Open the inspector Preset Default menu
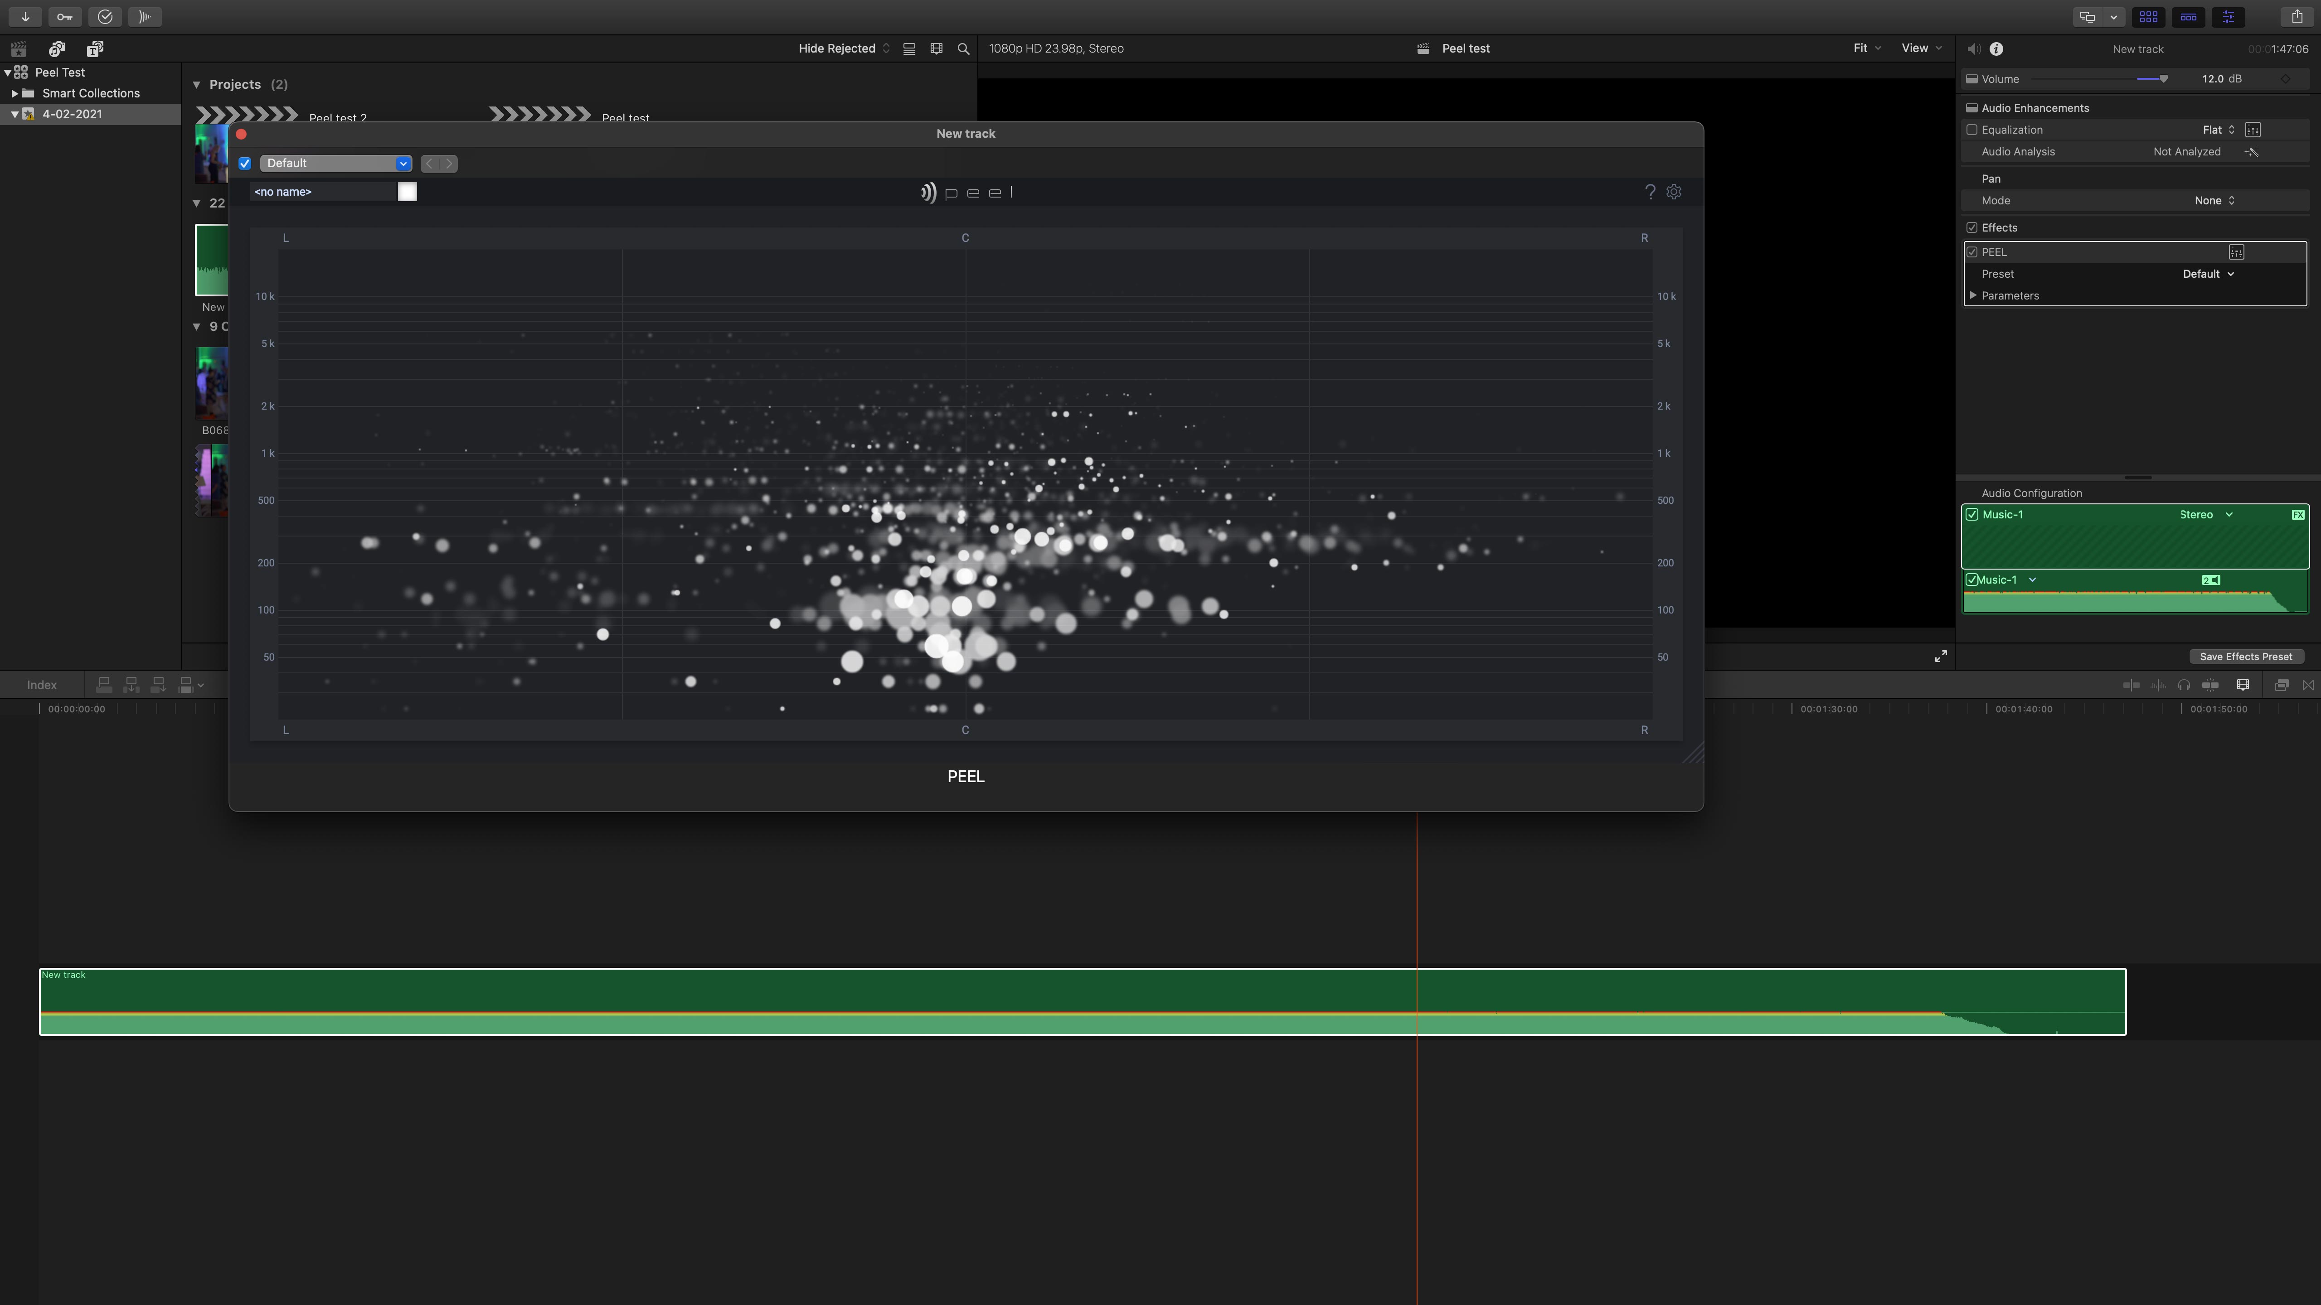Image resolution: width=2321 pixels, height=1305 pixels. (2209, 274)
